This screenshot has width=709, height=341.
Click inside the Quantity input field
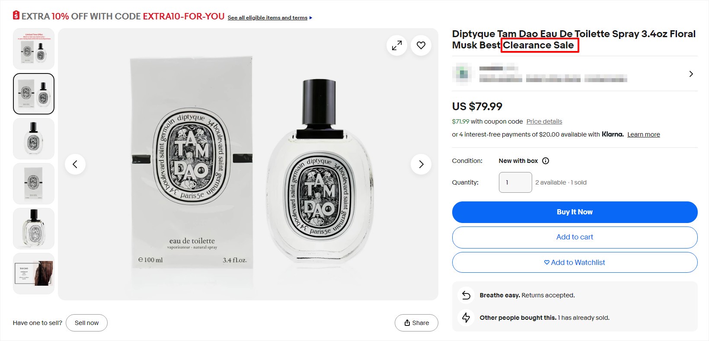pyautogui.click(x=515, y=182)
